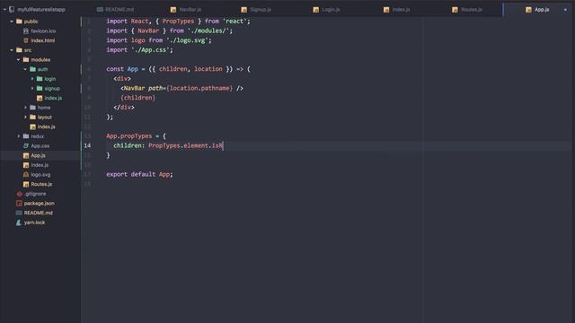The image size is (575, 323).
Task: Click the README.md book icon in tree
Action: tap(19, 213)
